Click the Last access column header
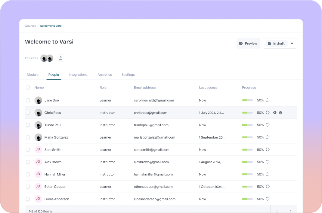The height and width of the screenshot is (213, 322). (208, 88)
